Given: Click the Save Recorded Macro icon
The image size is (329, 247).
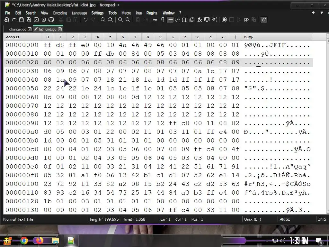Looking at the screenshot, I should 254,20.
